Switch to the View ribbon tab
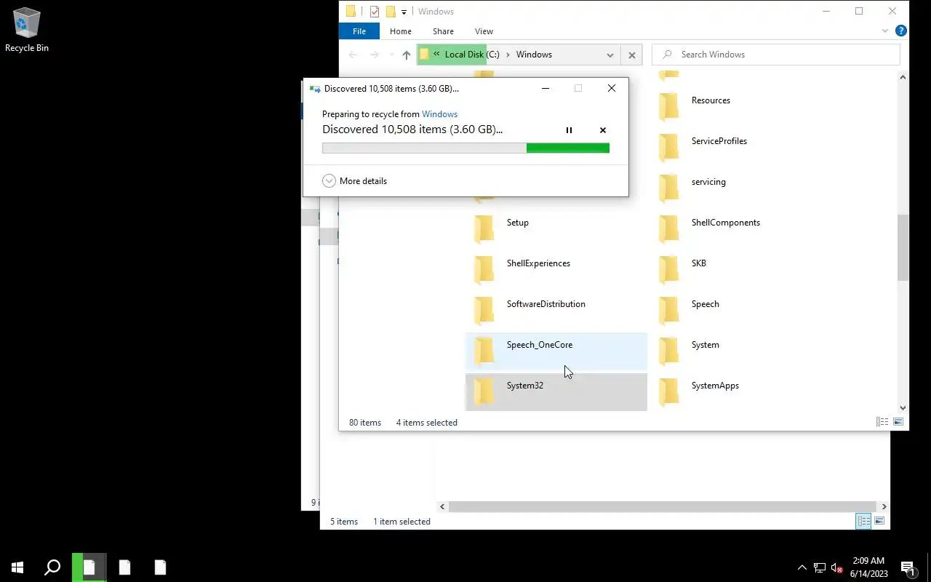Screen dimensions: 931x582 coord(484,31)
